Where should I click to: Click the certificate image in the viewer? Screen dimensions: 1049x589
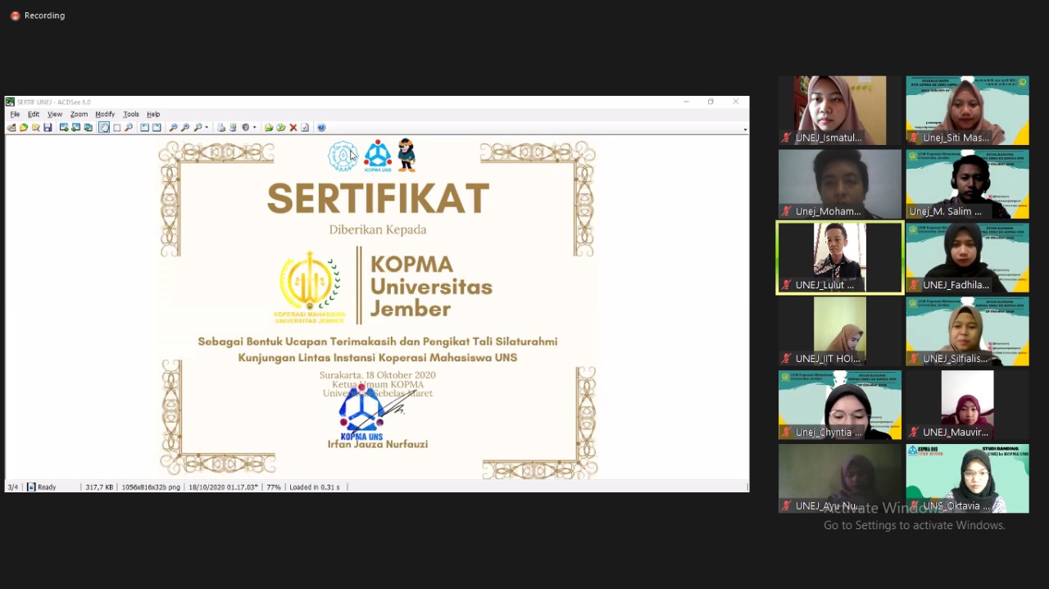tap(378, 307)
